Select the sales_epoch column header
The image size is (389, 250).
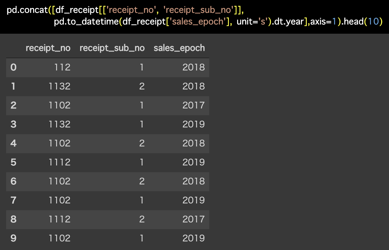179,48
